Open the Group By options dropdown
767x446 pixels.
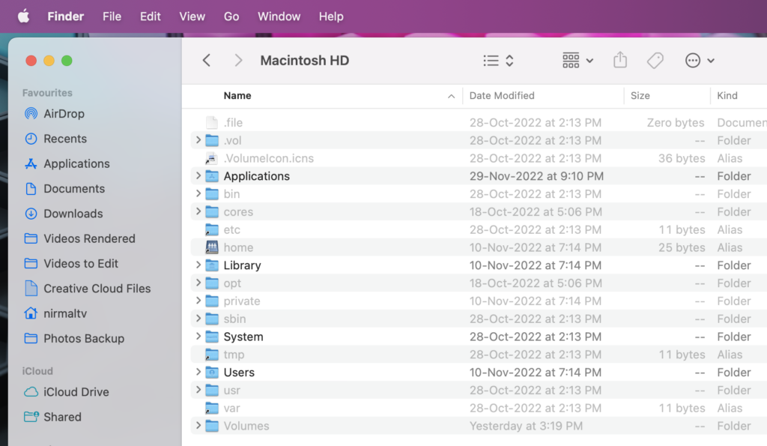(577, 60)
